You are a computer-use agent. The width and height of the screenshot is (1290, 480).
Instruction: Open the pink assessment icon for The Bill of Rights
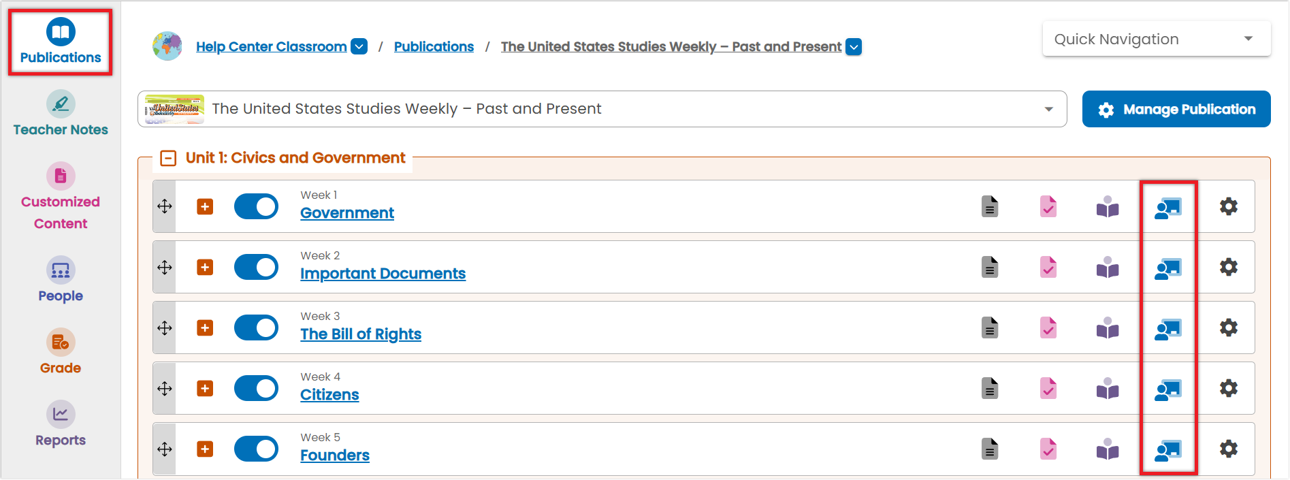(x=1048, y=327)
